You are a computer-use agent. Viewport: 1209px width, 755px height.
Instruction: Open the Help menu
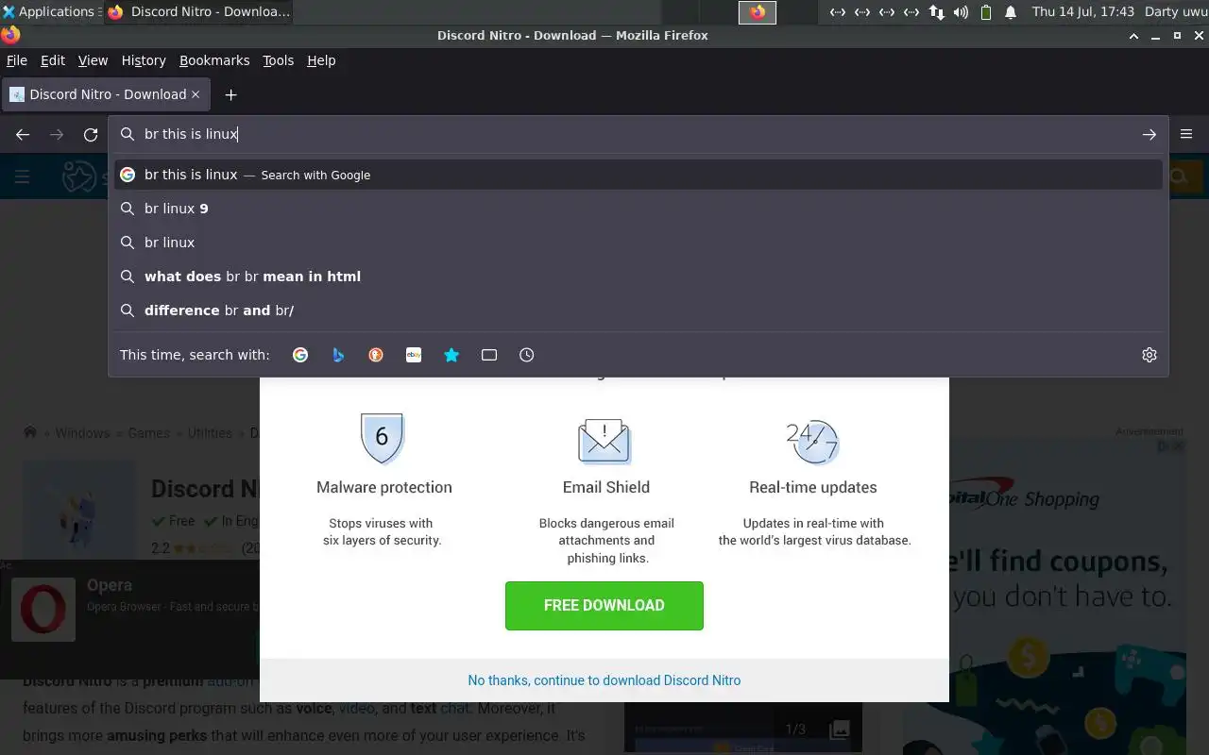click(x=321, y=60)
